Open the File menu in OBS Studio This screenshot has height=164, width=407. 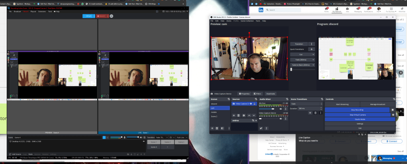(x=212, y=21)
